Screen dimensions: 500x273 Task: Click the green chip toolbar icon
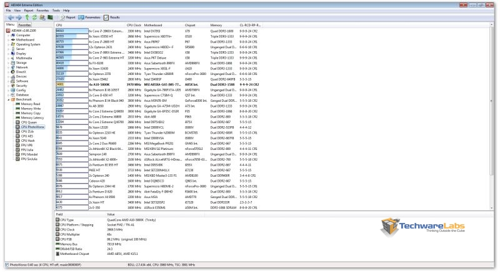click(x=50, y=17)
